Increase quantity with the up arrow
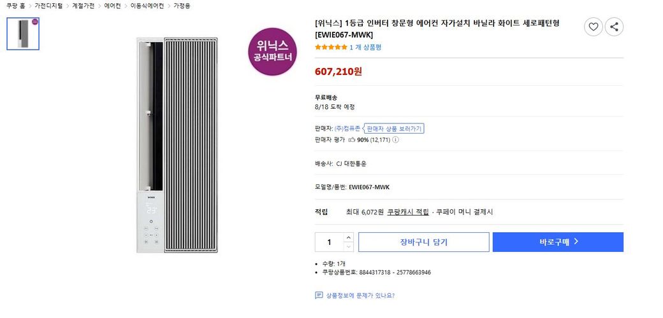This screenshot has width=663, height=318. [348, 237]
